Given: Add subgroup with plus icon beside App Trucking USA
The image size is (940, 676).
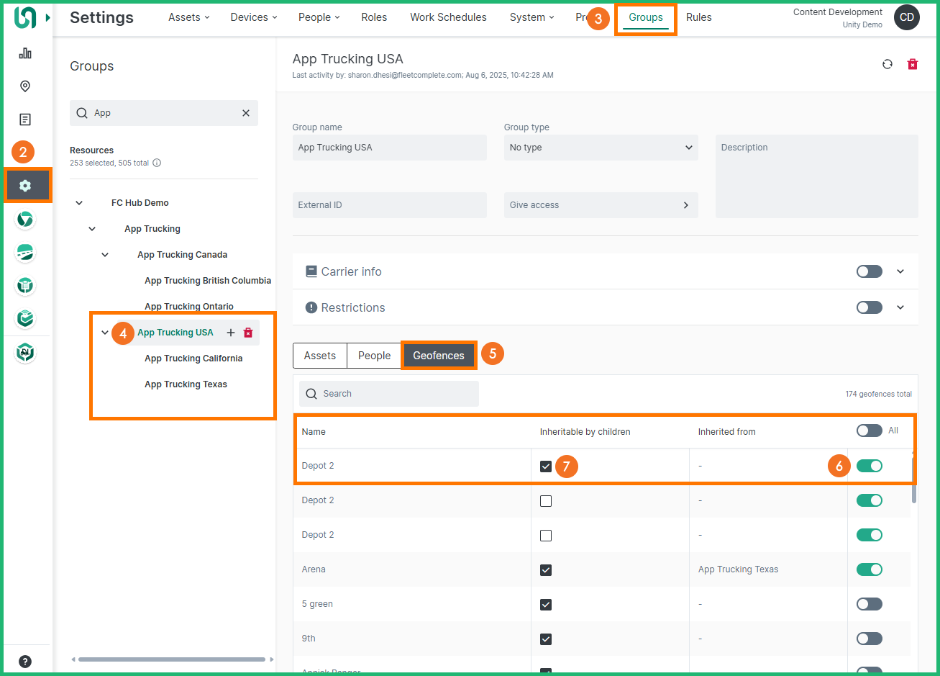Looking at the screenshot, I should (x=231, y=333).
